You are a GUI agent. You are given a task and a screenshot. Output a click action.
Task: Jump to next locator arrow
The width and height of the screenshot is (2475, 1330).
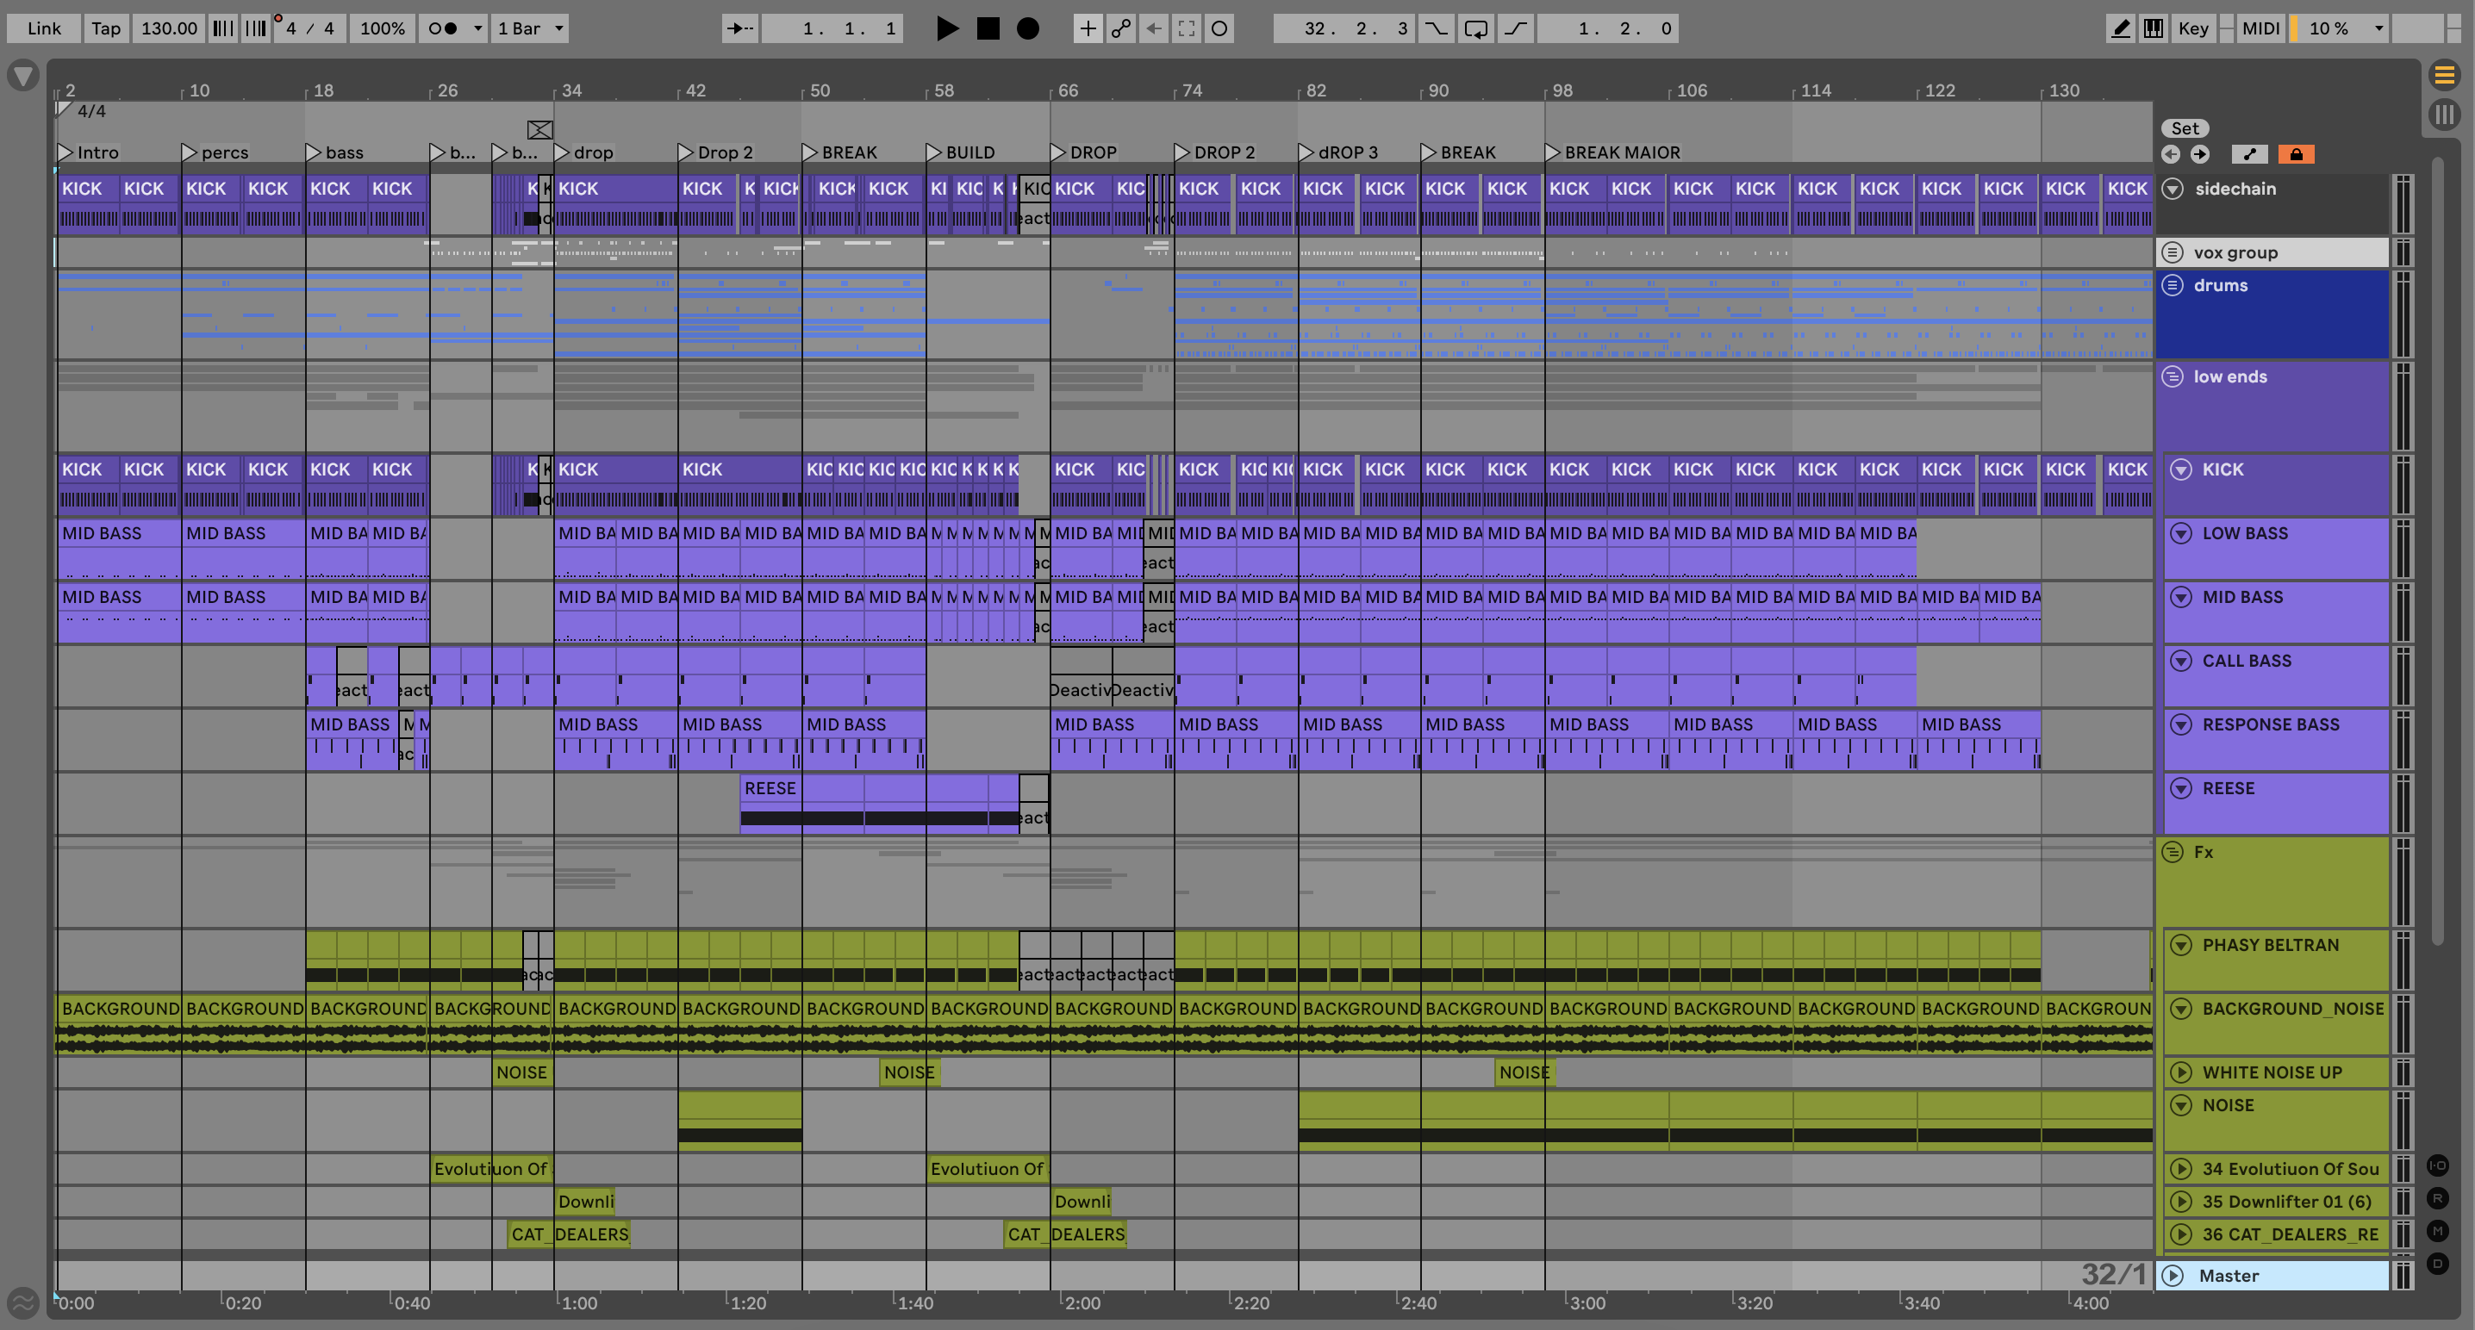[x=2199, y=154]
